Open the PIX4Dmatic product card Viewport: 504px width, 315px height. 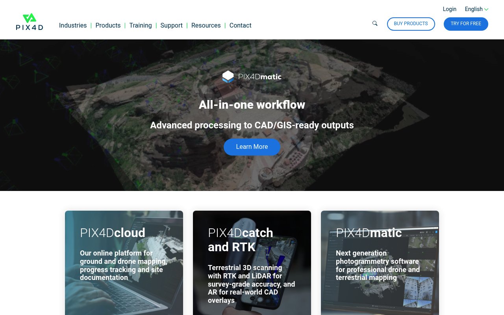380,263
